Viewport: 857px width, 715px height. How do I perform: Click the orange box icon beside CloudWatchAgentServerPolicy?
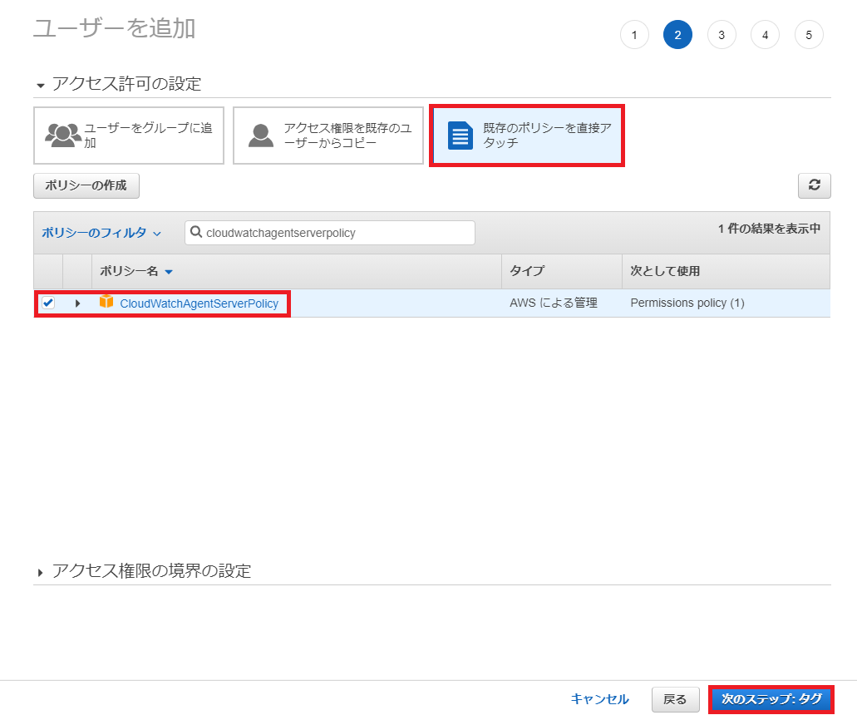click(x=106, y=302)
